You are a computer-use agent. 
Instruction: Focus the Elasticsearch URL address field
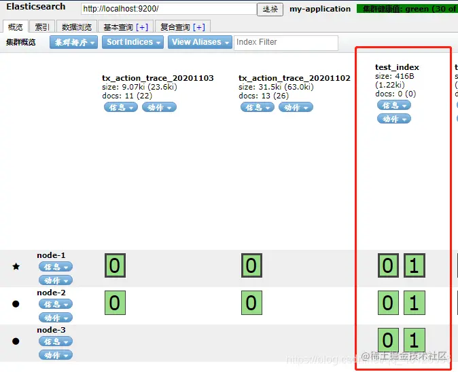click(169, 9)
